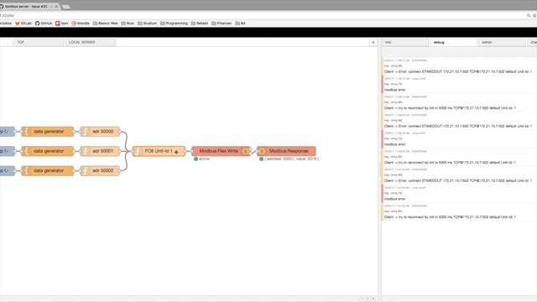Select the FC6 Unit-Id 1 node
The height and width of the screenshot is (302, 537).
tap(159, 151)
